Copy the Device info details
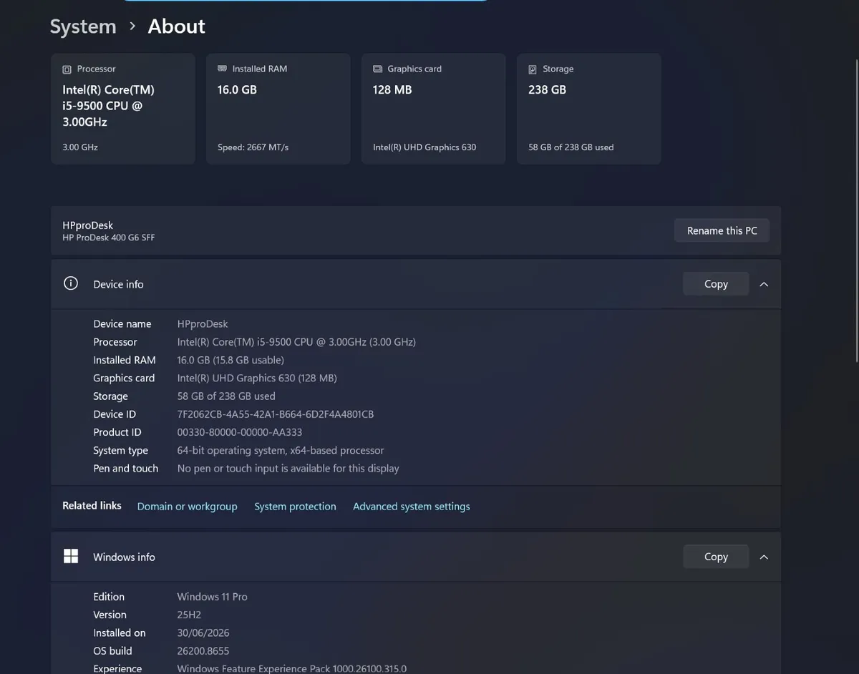The image size is (859, 674). coord(716,284)
